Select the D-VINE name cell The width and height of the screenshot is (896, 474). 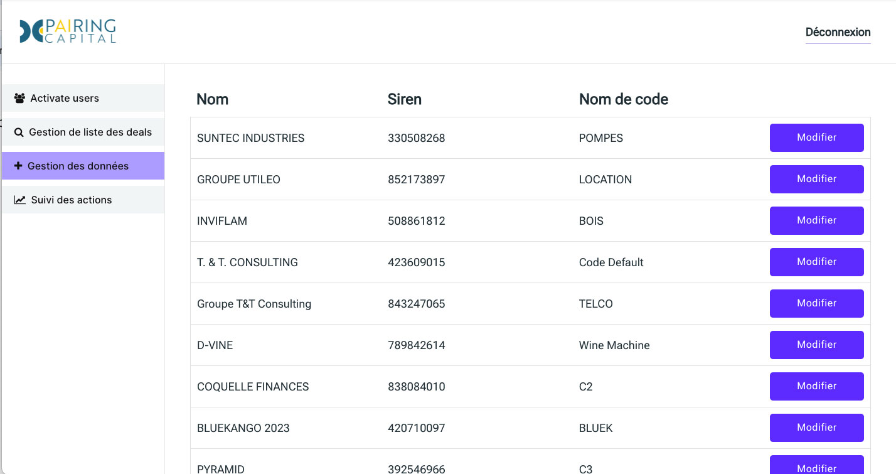pos(215,345)
